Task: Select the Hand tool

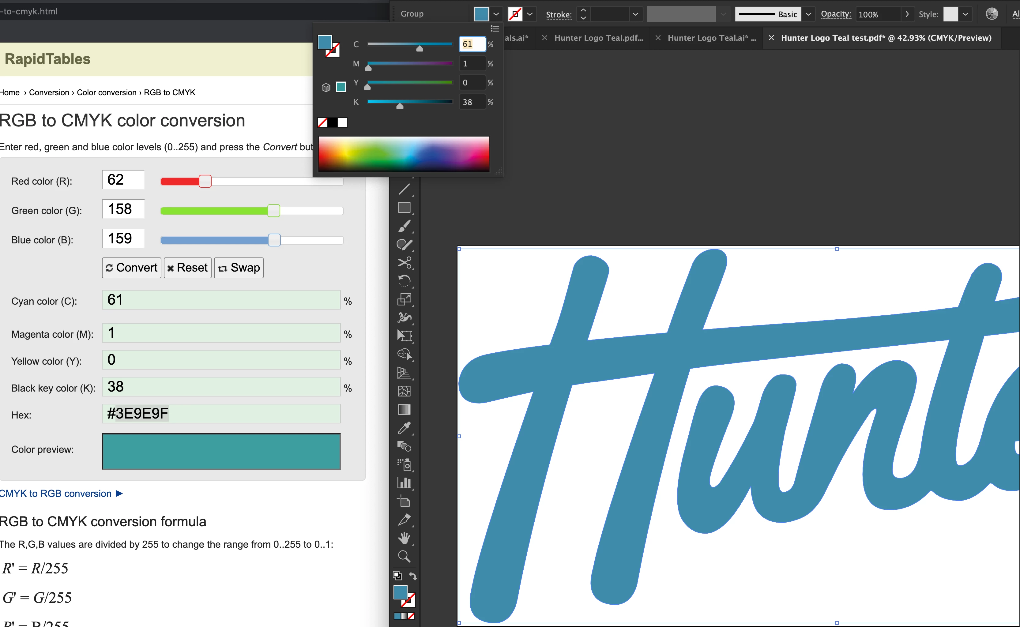Action: [404, 538]
